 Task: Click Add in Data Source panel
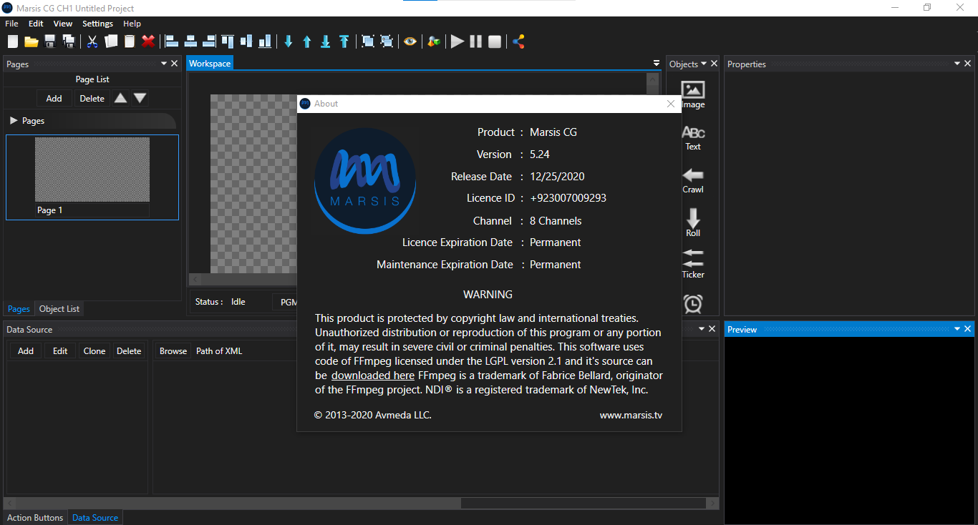[26, 351]
